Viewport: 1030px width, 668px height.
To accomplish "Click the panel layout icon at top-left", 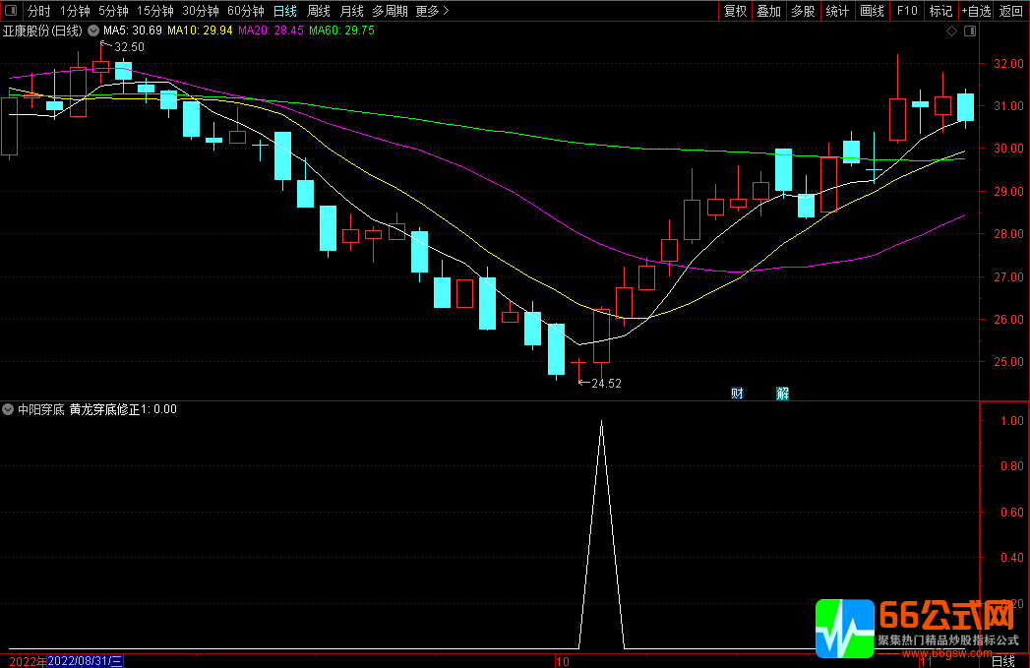I will click(11, 11).
